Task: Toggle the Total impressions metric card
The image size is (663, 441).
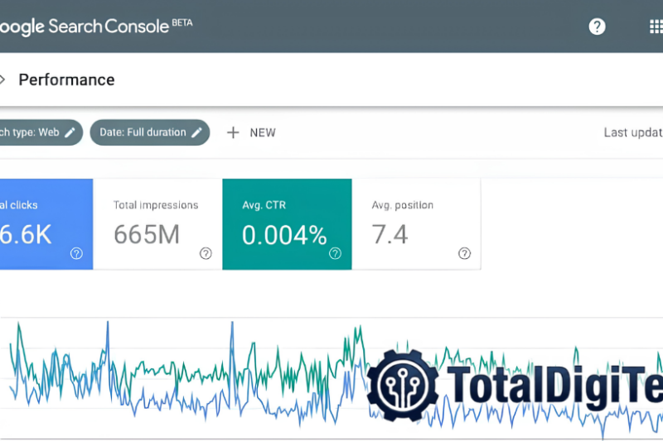Action: (x=157, y=224)
